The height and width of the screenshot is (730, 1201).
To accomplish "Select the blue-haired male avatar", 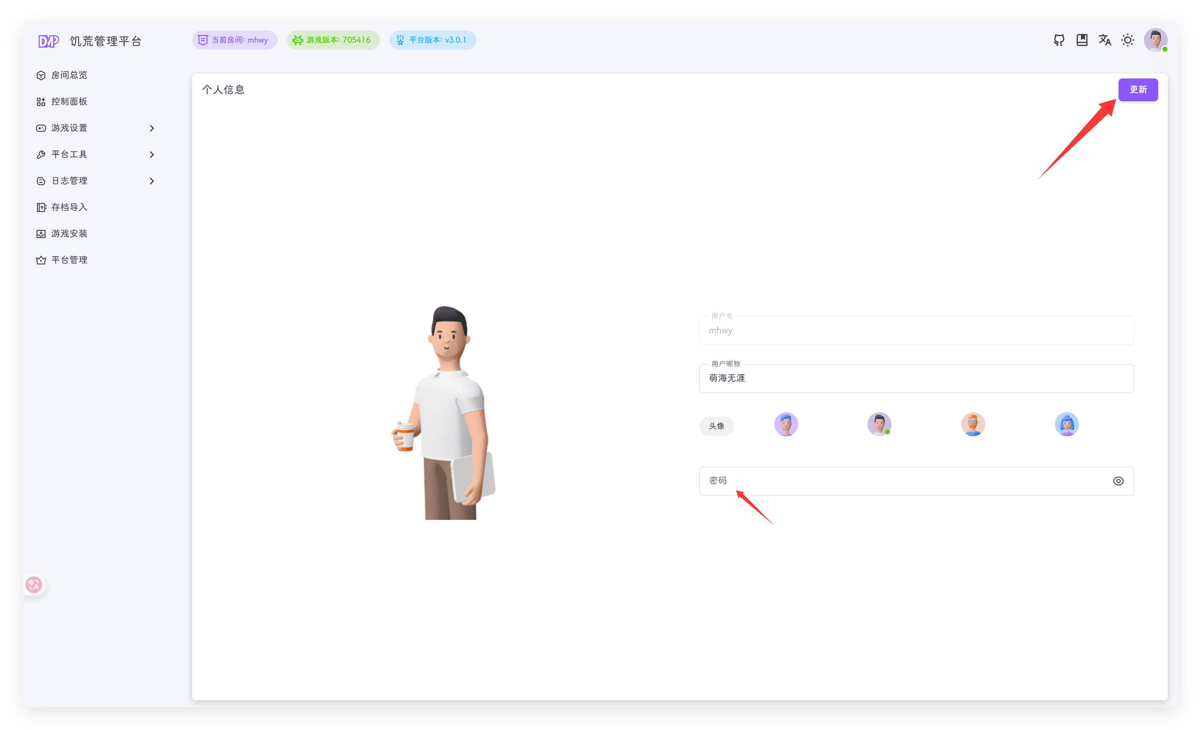I will point(786,424).
